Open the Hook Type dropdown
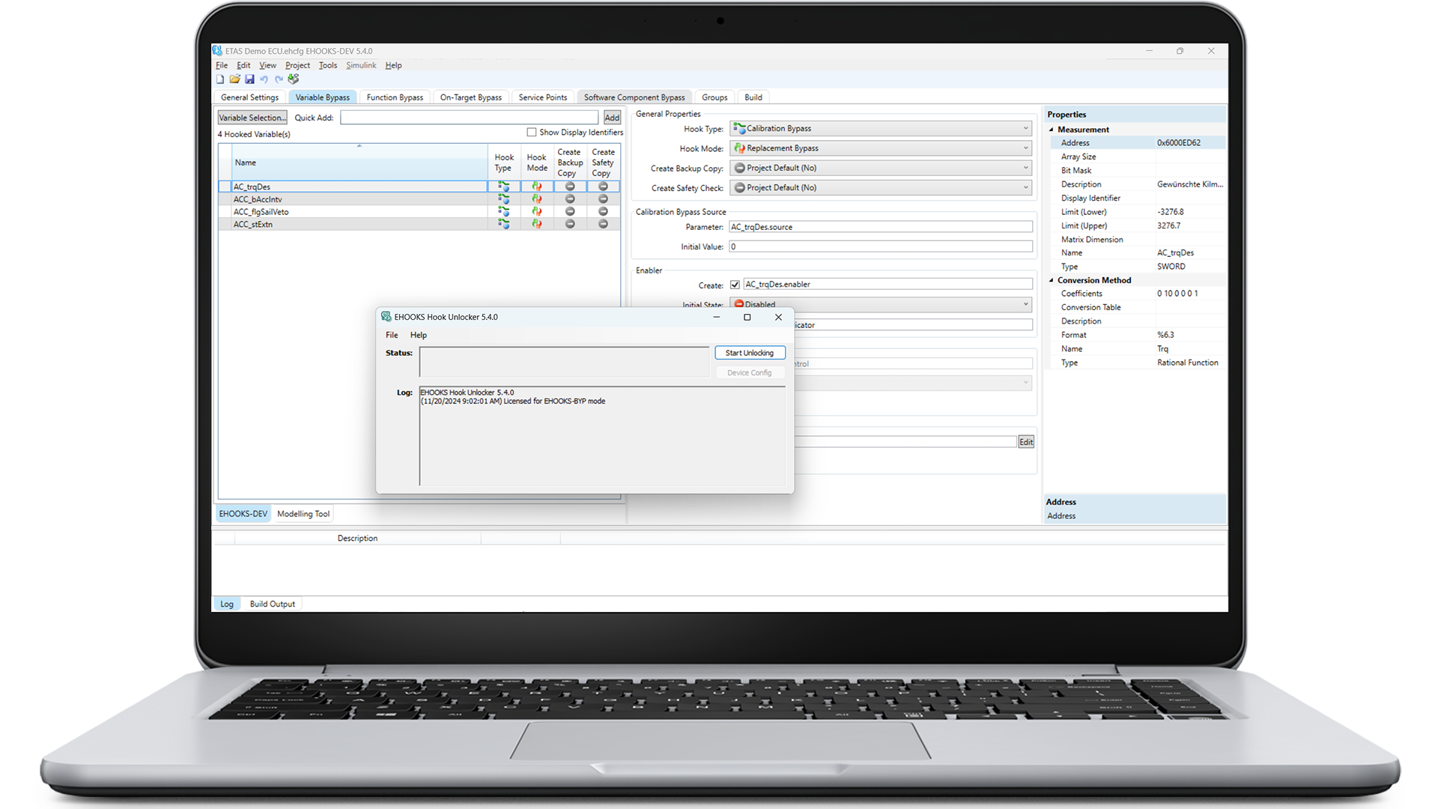The image size is (1438, 809). click(881, 129)
